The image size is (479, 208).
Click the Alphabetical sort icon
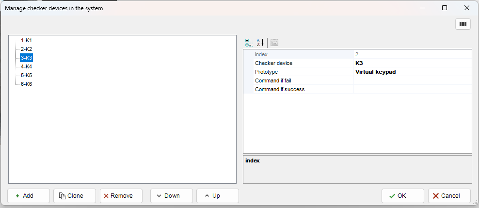pos(260,43)
